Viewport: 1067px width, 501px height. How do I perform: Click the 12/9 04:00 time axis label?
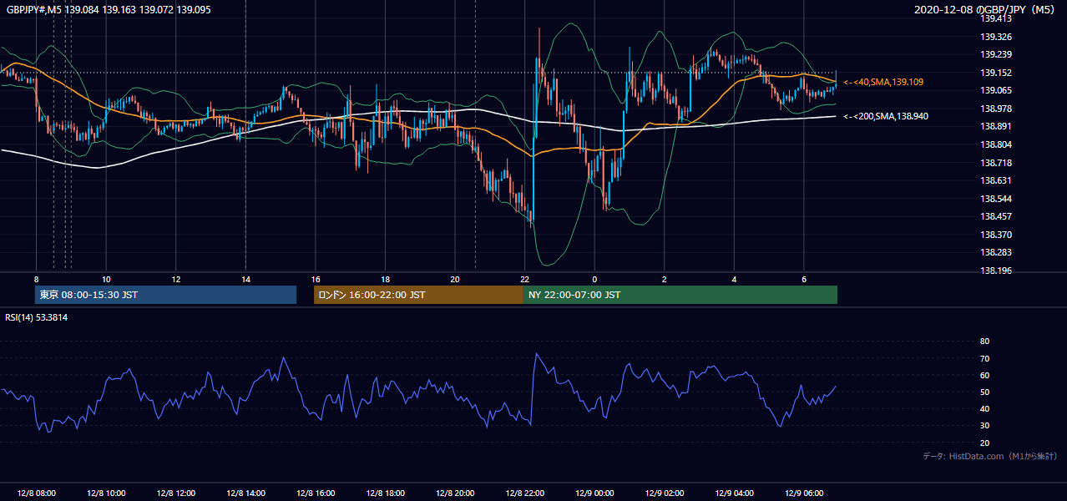[x=734, y=493]
